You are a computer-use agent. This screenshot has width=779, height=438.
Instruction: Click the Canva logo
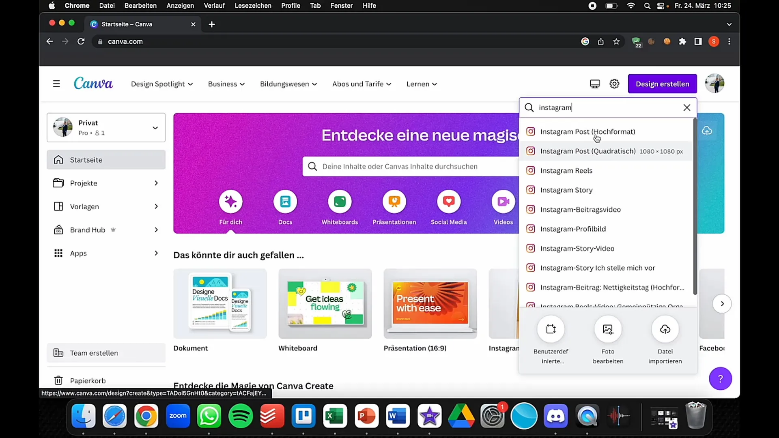tap(93, 84)
